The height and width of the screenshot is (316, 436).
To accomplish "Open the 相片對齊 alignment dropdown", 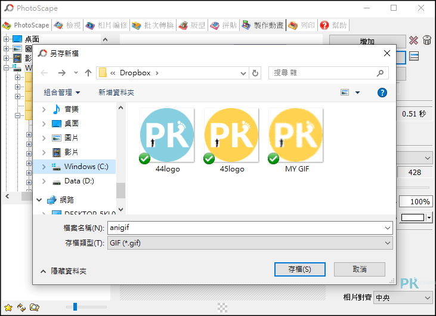I will click(403, 297).
